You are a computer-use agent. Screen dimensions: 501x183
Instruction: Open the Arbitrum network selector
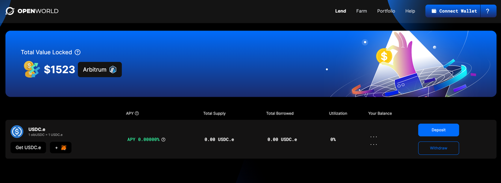point(100,69)
